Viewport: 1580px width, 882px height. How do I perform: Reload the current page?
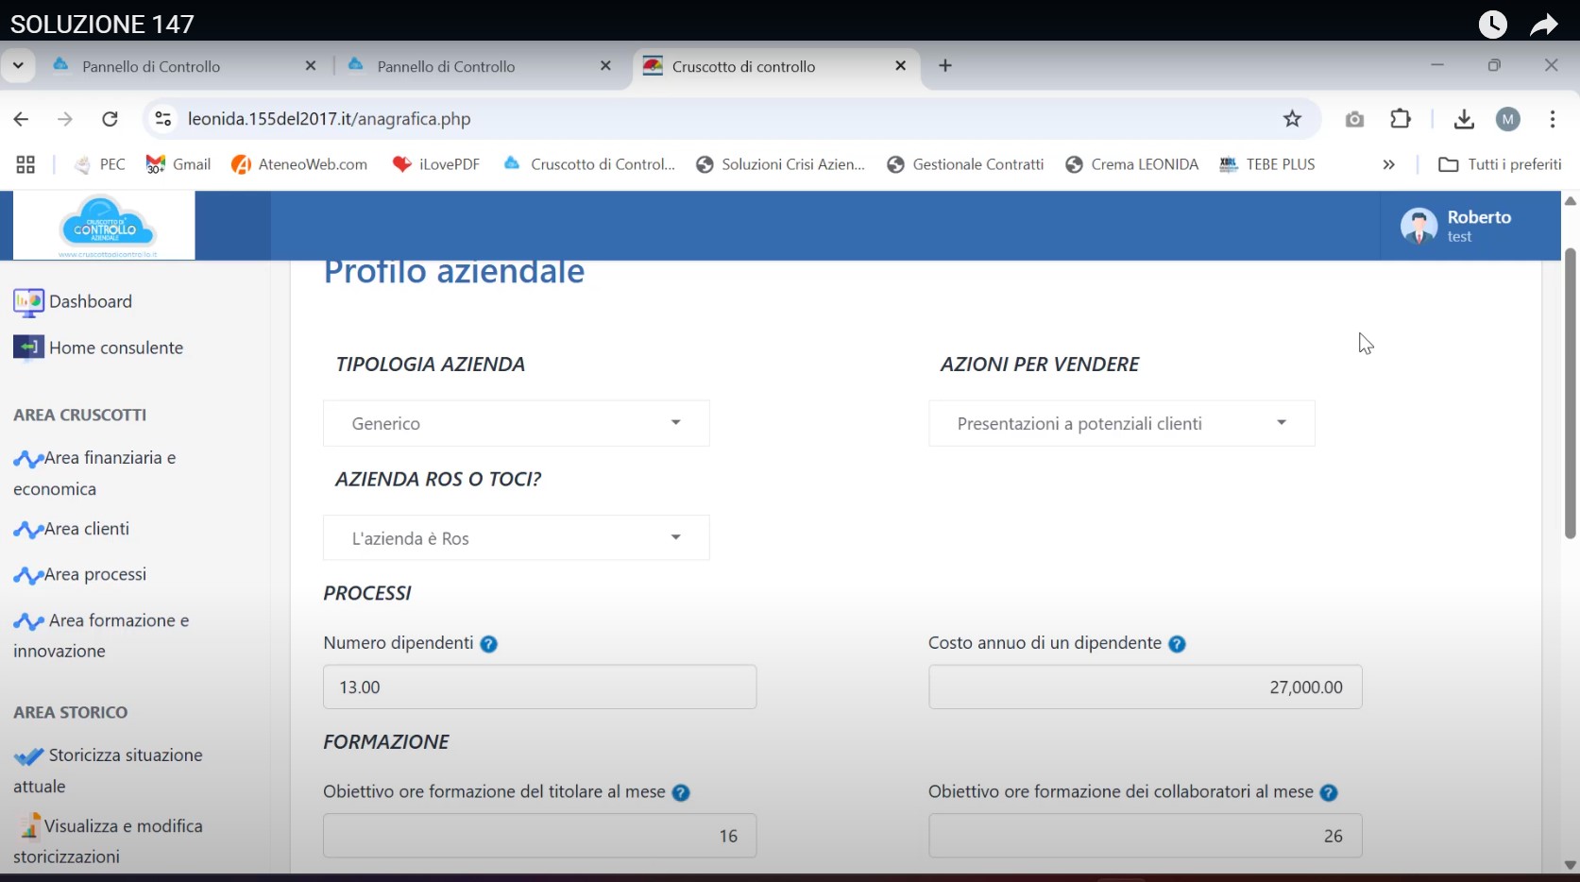110,119
